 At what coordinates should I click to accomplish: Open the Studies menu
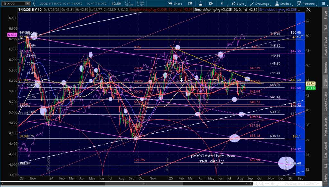[283, 4]
